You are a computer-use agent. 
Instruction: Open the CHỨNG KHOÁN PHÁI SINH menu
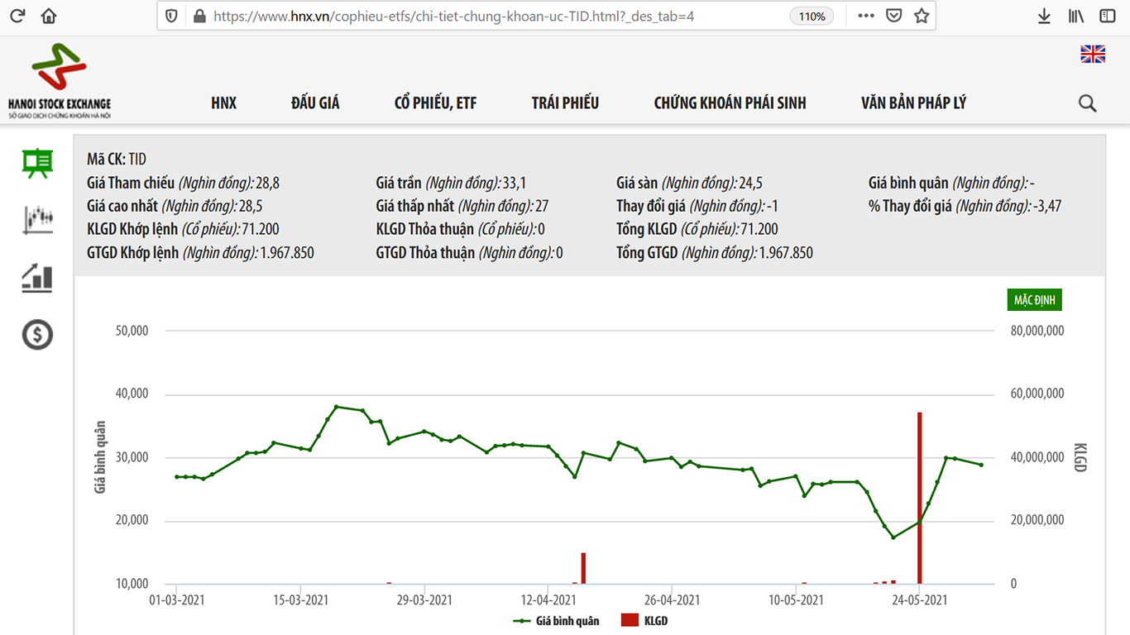[730, 103]
